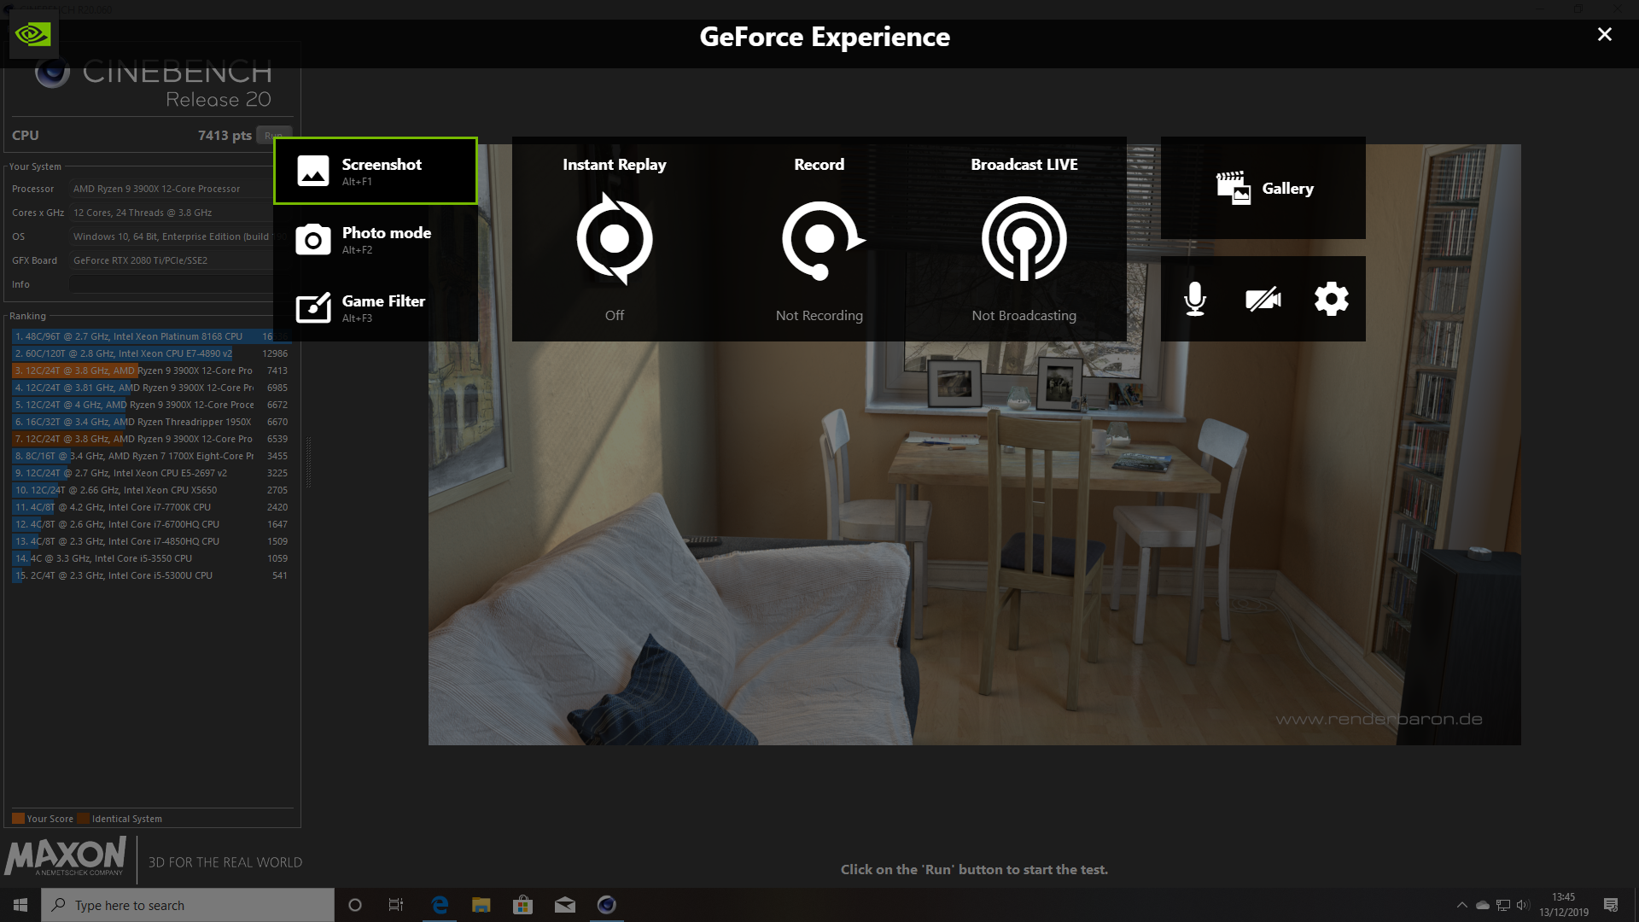Select ranking row Core i5-3550

tap(150, 558)
